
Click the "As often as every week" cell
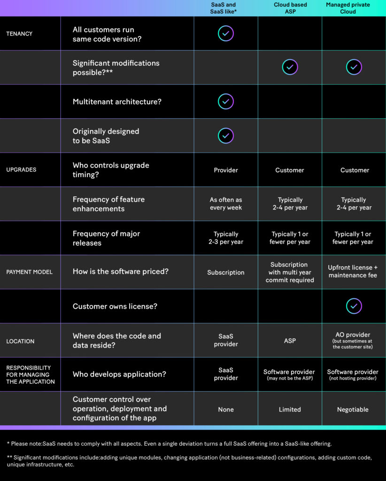(226, 204)
